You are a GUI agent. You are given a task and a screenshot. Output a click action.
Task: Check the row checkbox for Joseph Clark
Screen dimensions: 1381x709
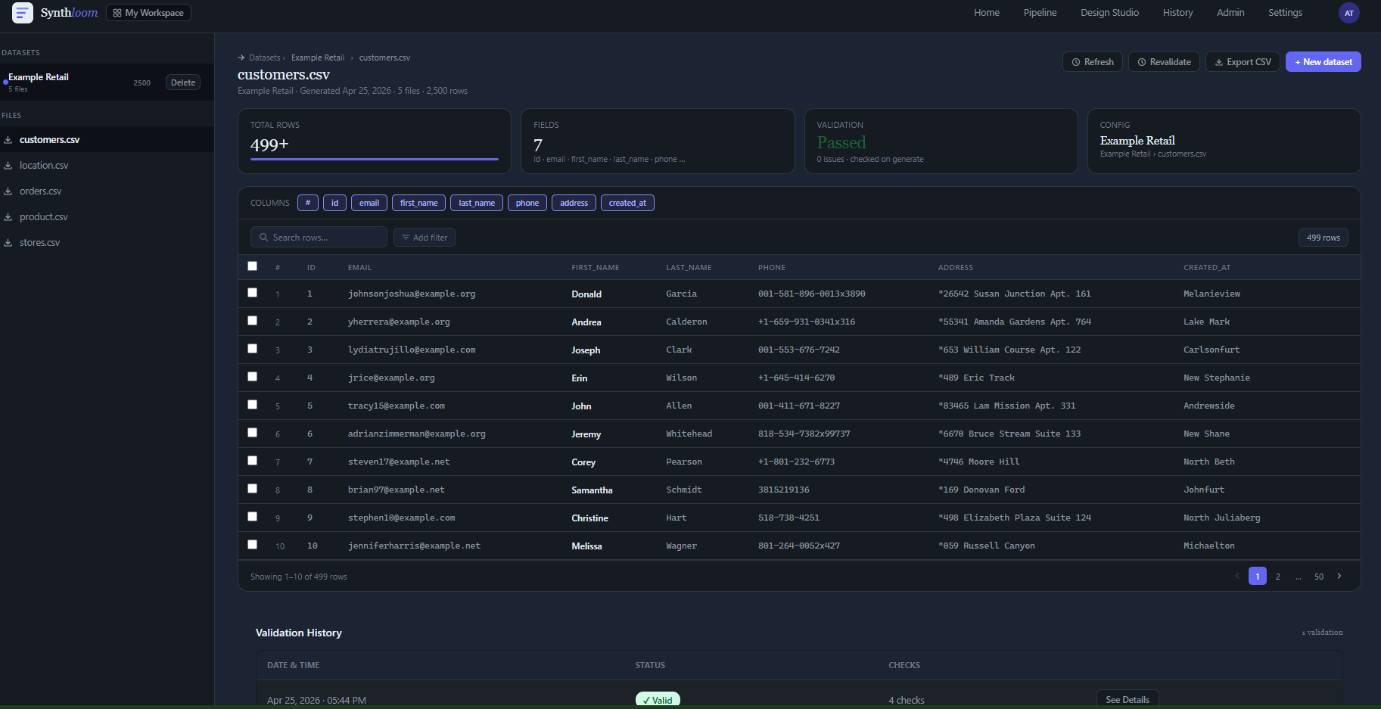[x=253, y=349]
